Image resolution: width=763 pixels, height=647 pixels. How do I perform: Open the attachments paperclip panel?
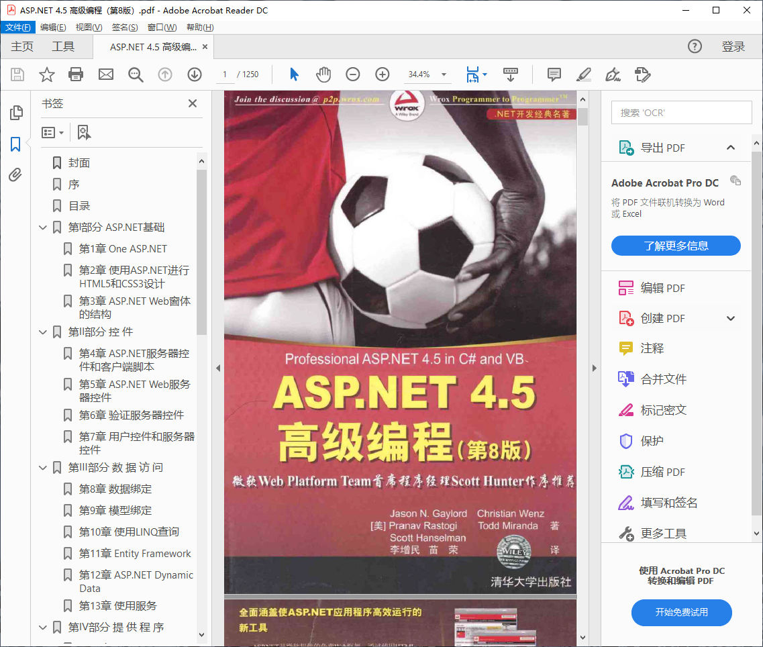pos(15,175)
